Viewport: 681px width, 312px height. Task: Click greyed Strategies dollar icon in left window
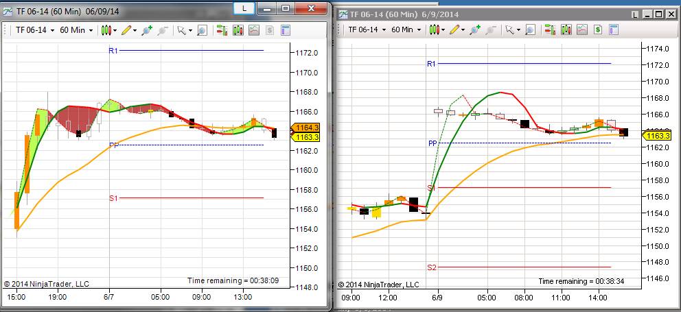point(270,30)
